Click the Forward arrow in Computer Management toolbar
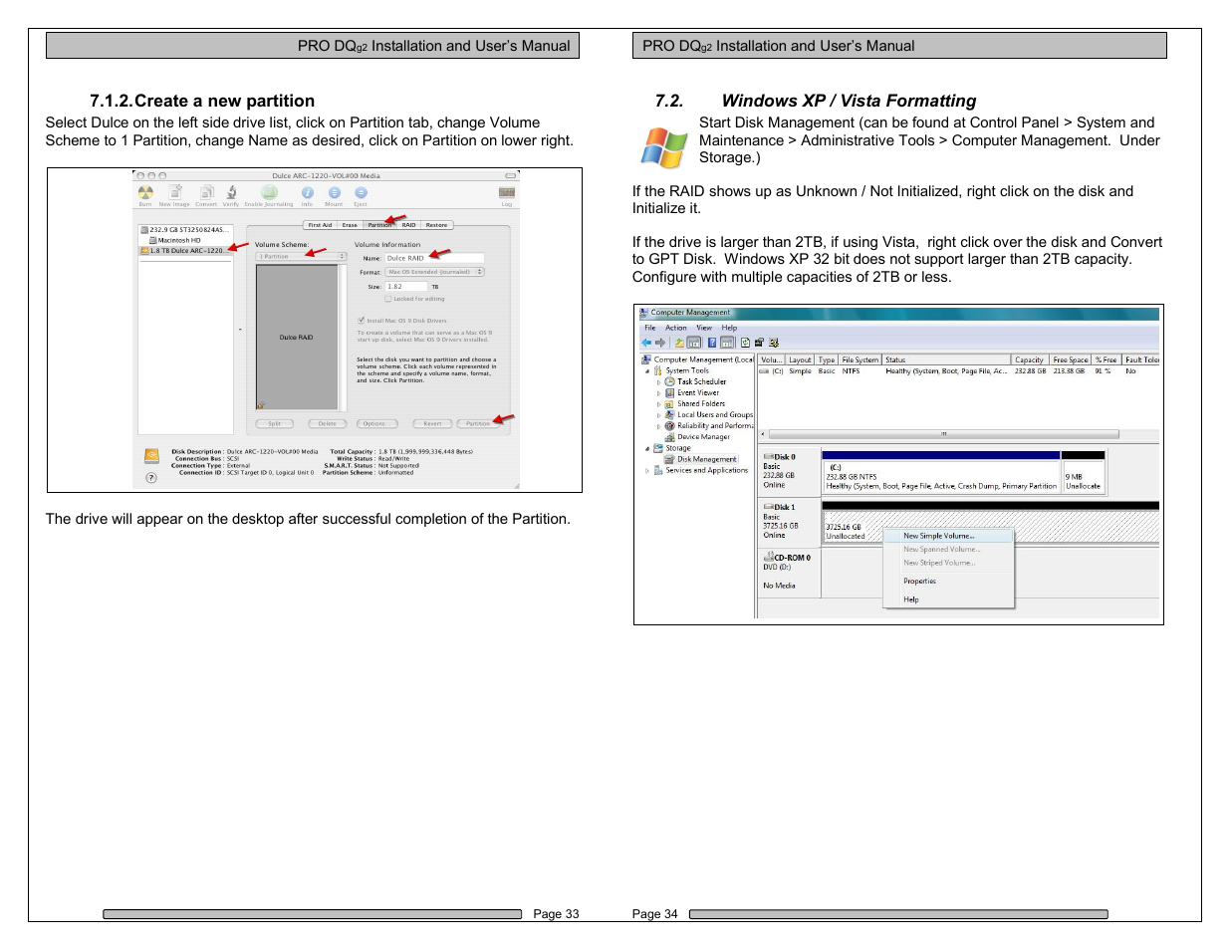The image size is (1230, 950). pos(659,343)
